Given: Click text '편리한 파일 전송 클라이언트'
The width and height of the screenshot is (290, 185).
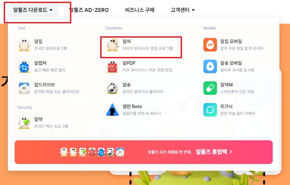Looking at the screenshot, I should pos(57,92).
